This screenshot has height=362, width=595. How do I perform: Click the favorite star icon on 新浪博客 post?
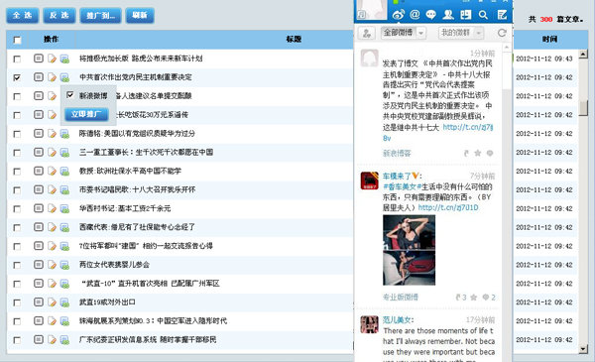click(x=478, y=153)
